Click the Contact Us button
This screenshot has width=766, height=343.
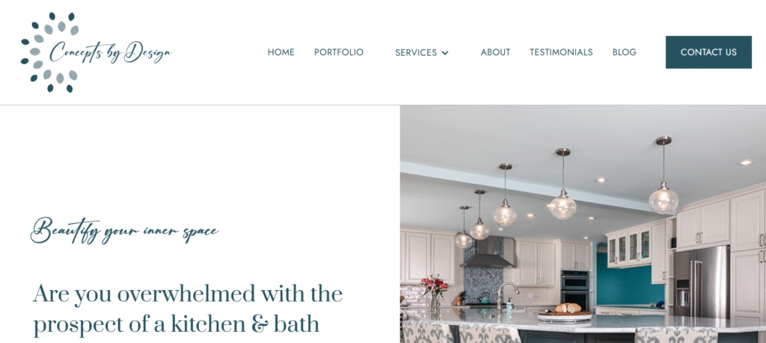[x=708, y=52]
